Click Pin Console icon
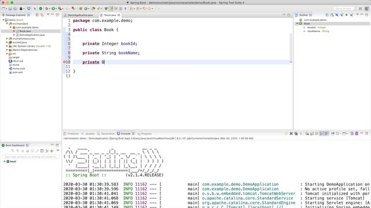371x208 pixels. (x=333, y=133)
